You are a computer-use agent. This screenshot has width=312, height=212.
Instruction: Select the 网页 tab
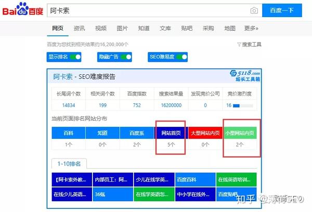[x=58, y=28]
